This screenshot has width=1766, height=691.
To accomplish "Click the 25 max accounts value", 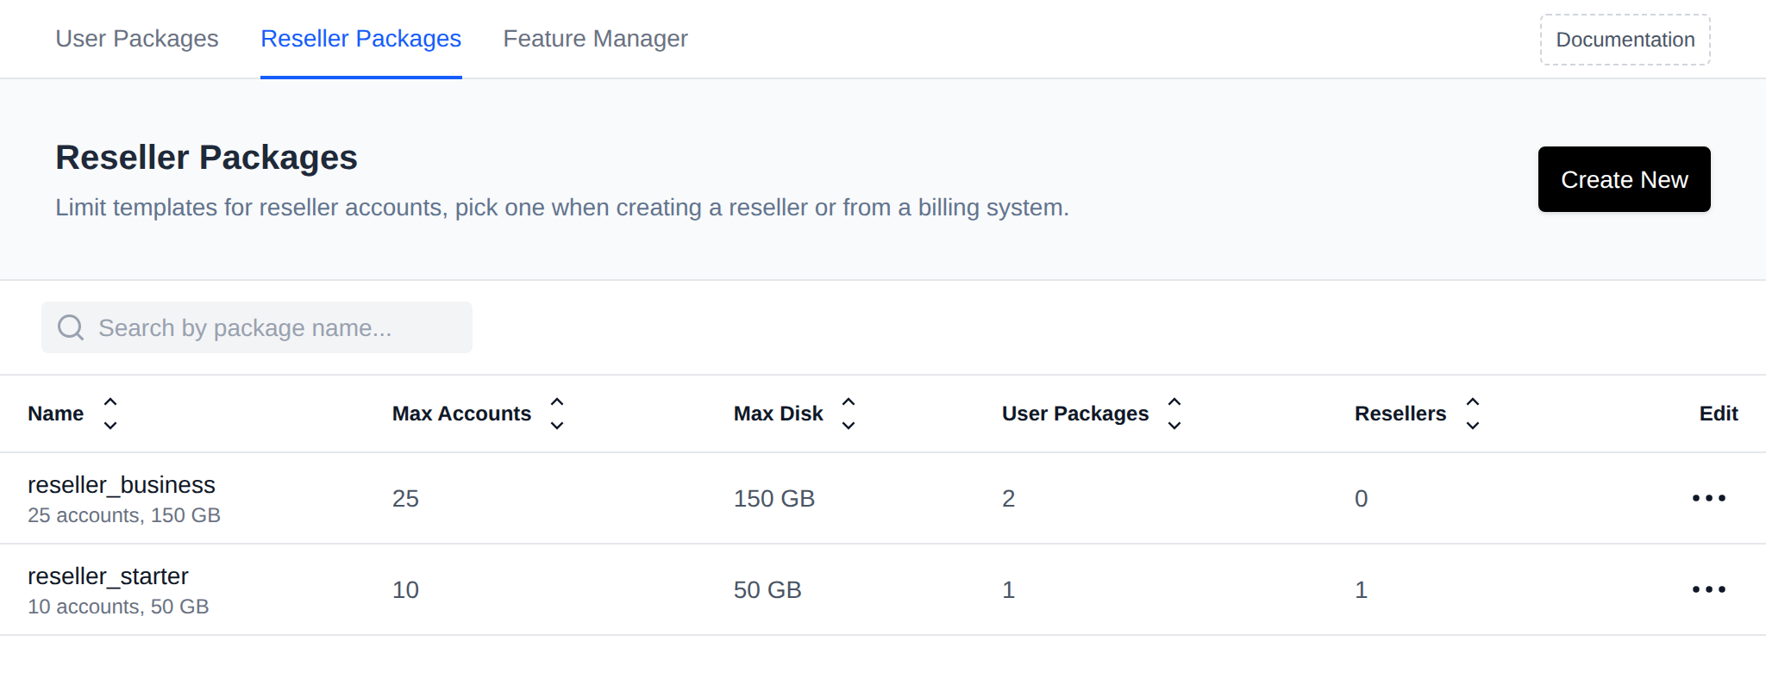I will (405, 499).
